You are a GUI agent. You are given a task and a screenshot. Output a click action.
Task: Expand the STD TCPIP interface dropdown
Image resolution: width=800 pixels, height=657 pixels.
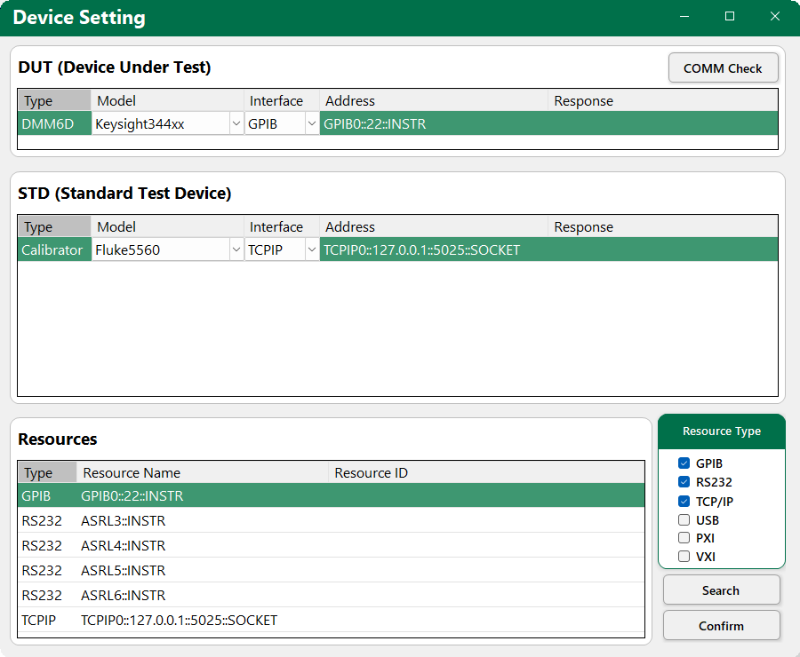311,250
